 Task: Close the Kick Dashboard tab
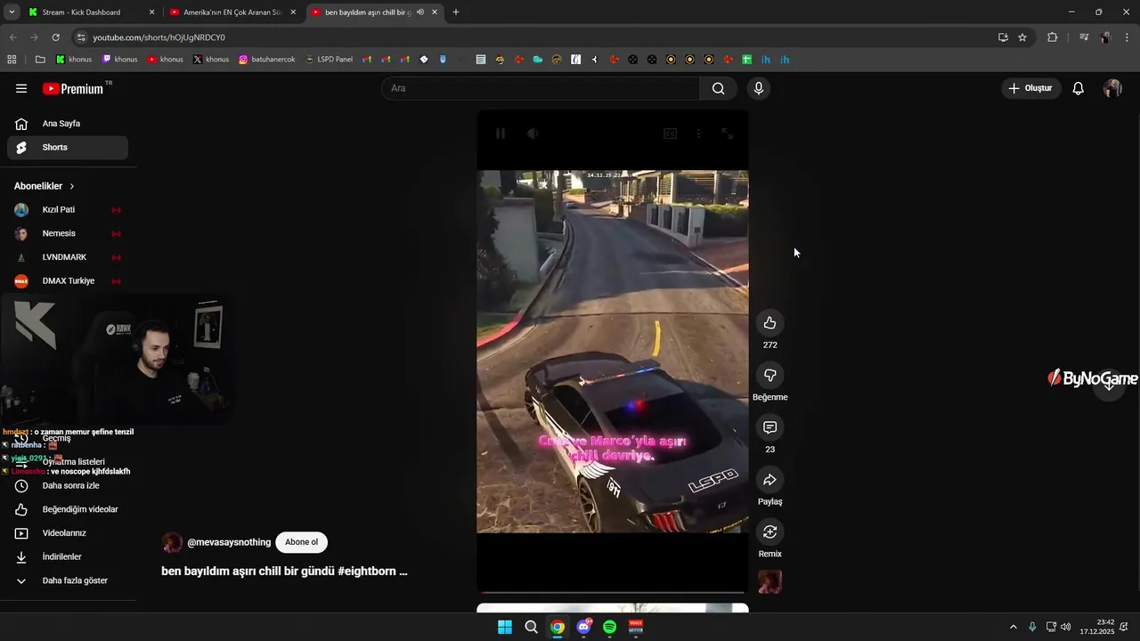click(151, 12)
